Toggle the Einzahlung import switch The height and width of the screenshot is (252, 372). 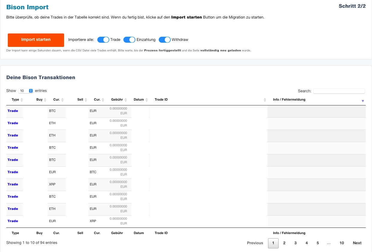tap(129, 40)
